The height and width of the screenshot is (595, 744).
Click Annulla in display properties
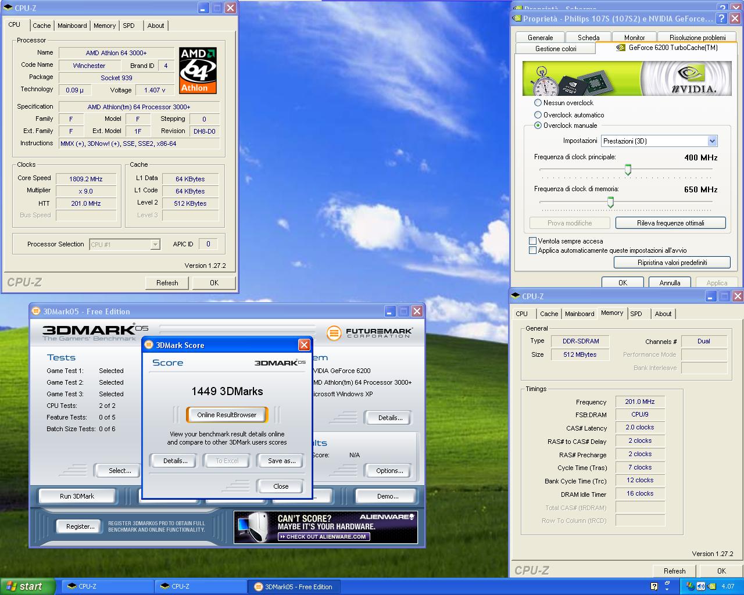(x=670, y=282)
